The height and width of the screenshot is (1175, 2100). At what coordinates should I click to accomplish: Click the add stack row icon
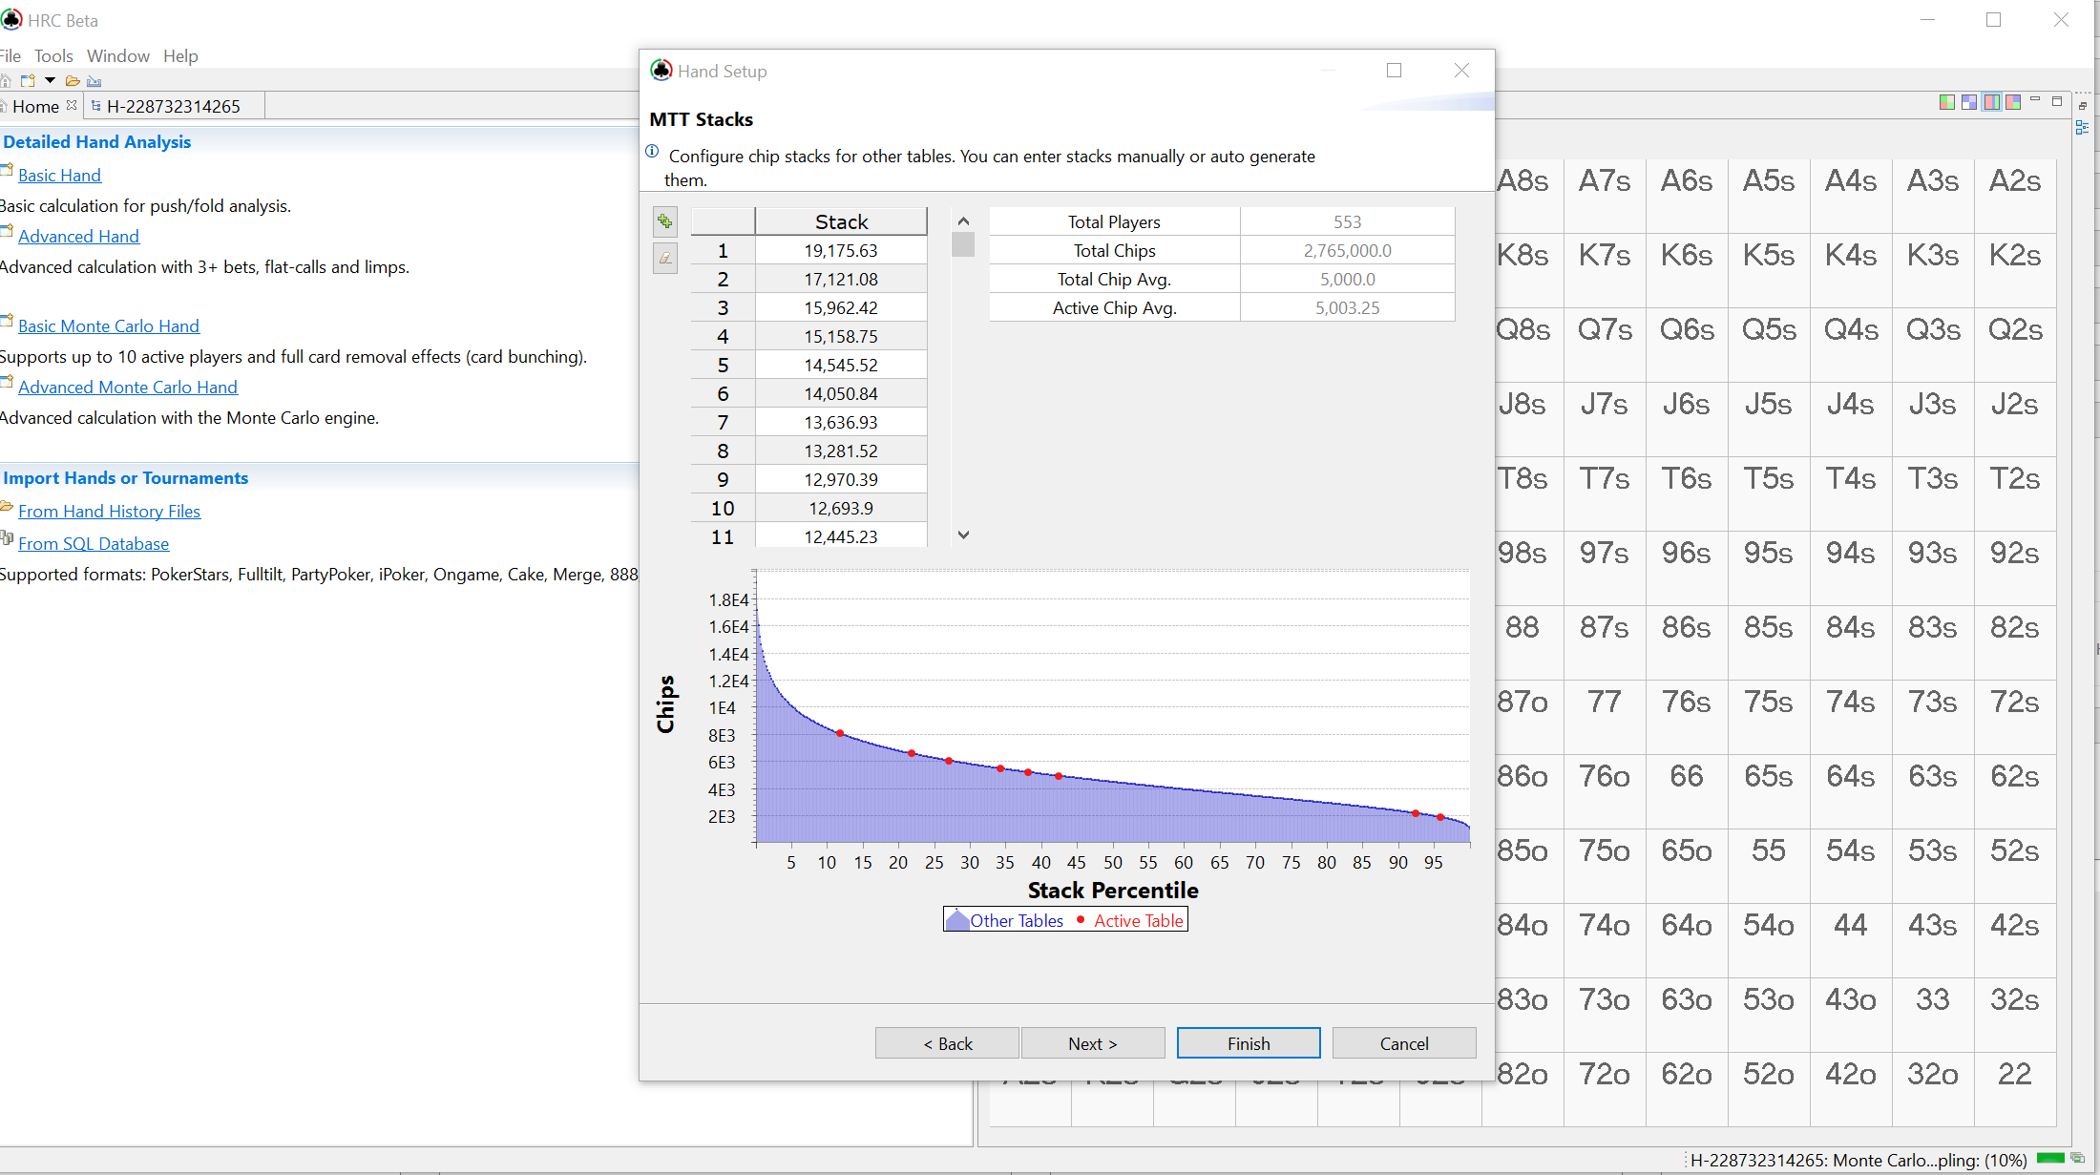[665, 222]
